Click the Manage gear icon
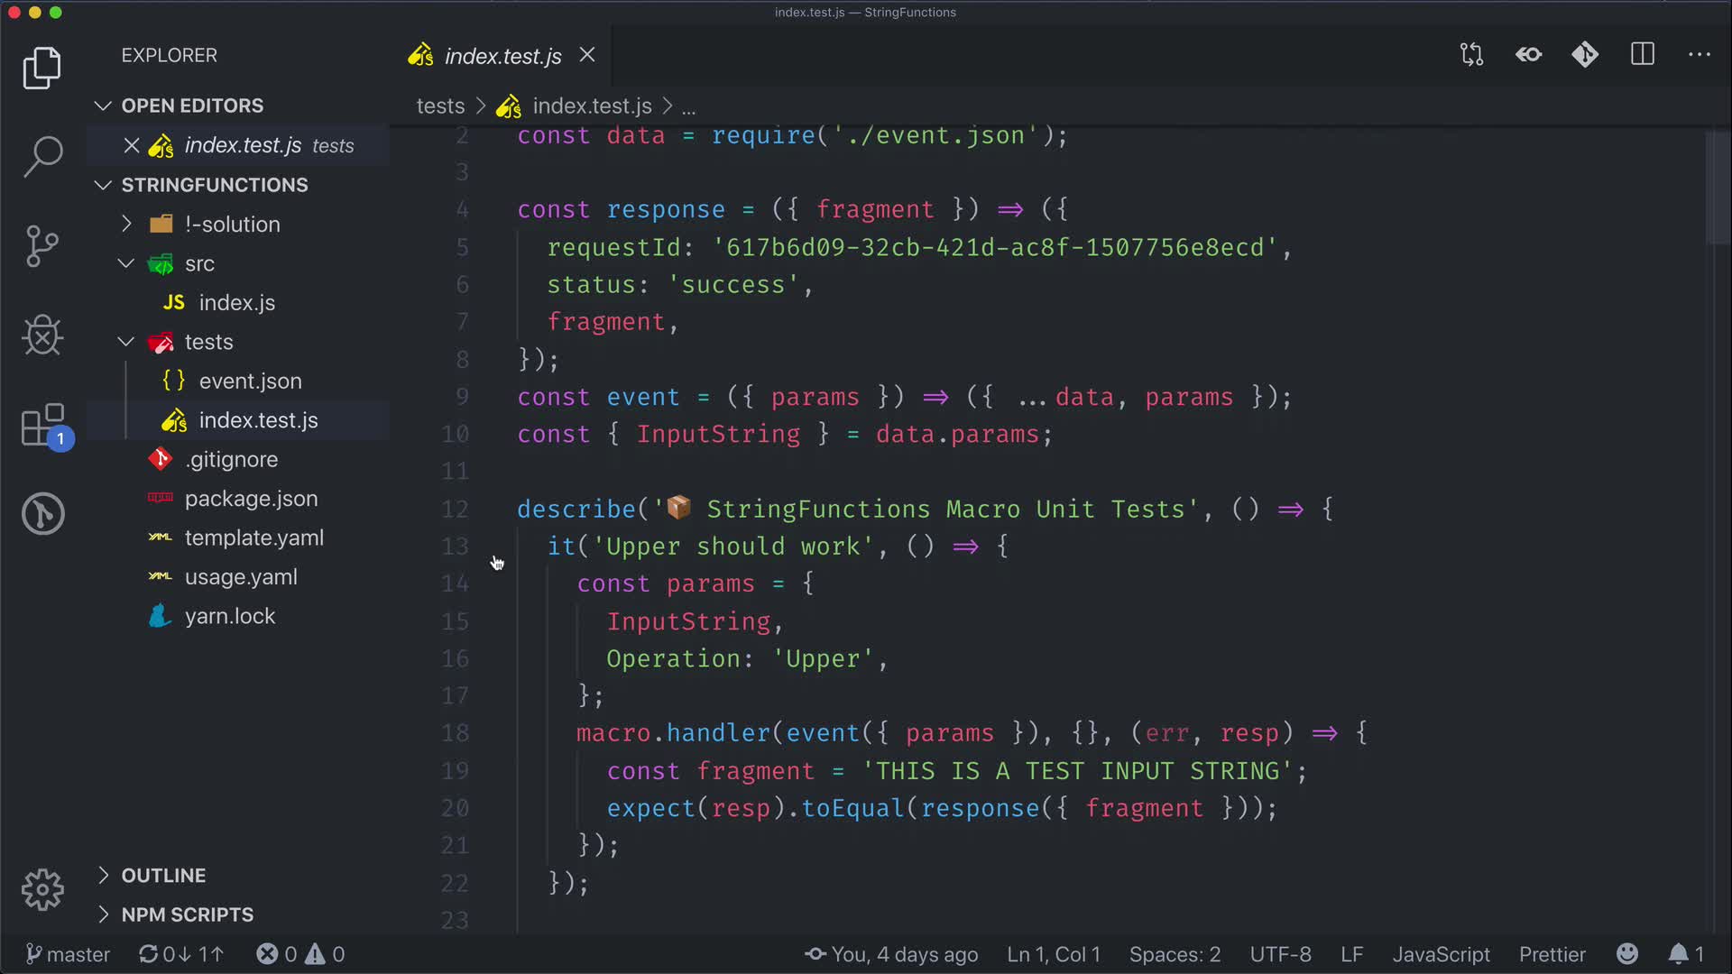This screenshot has height=974, width=1732. click(x=42, y=890)
